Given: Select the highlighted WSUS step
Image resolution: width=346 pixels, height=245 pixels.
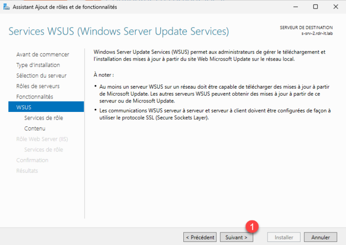Looking at the screenshot, I should coord(46,107).
